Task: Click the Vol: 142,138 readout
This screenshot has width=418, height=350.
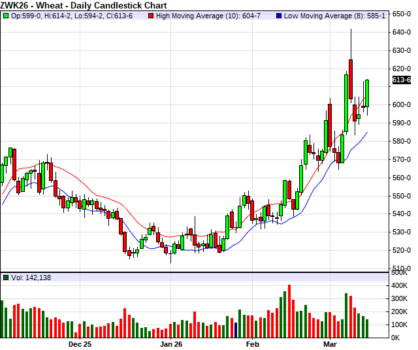Action: click(31, 278)
